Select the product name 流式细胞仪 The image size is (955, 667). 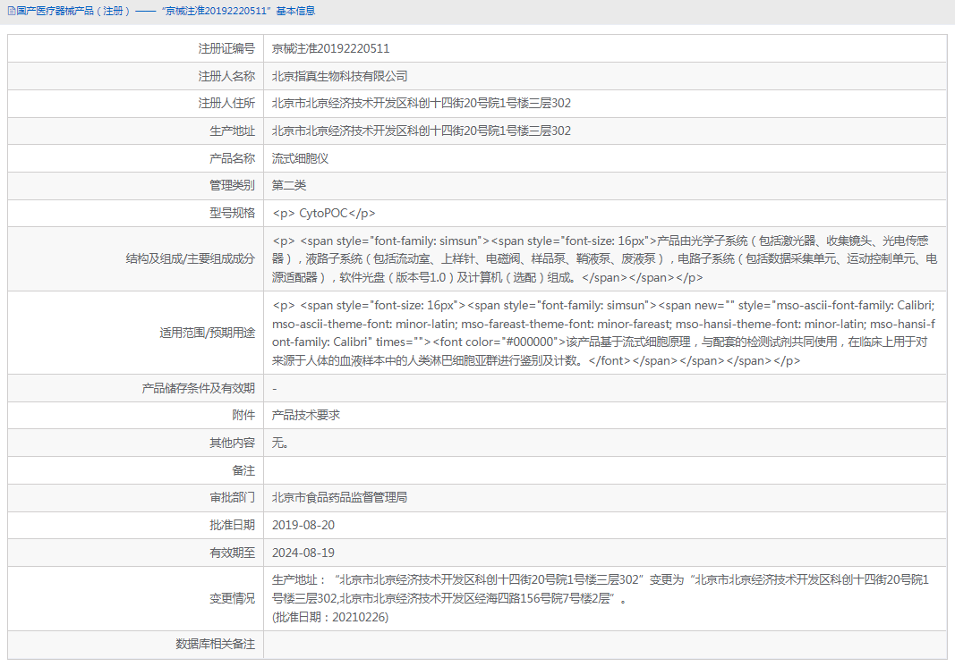(x=299, y=158)
